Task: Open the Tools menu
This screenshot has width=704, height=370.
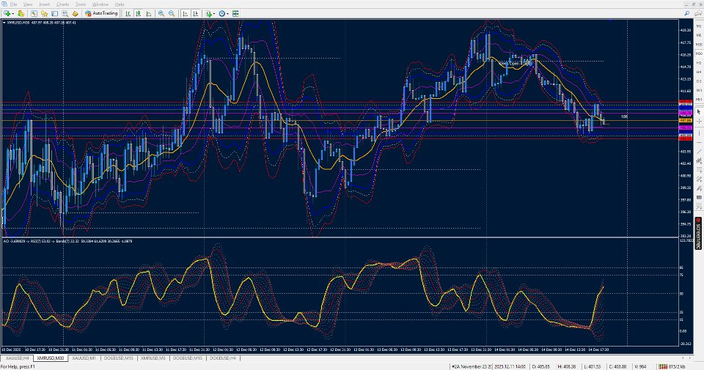Action: (81, 4)
